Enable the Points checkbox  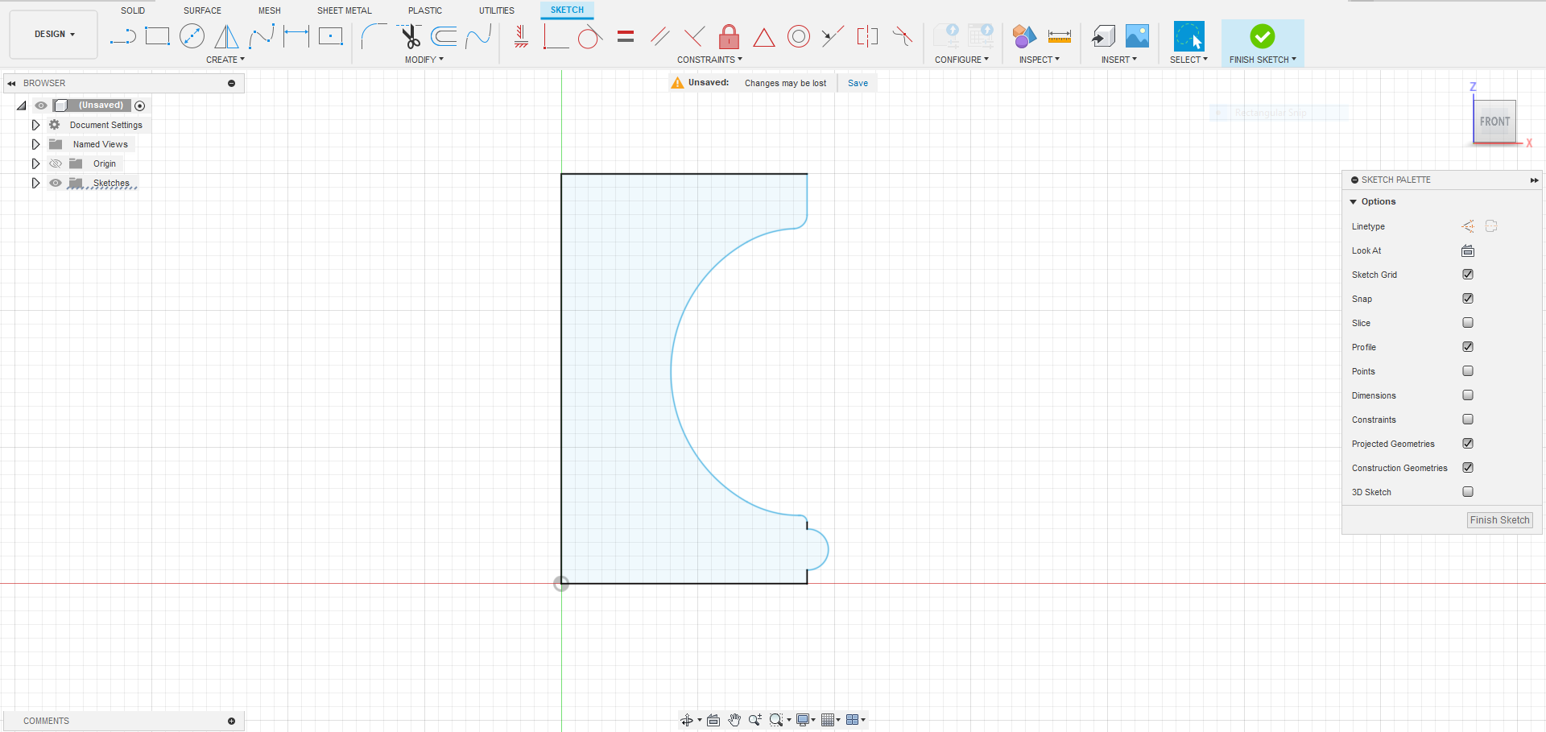click(x=1468, y=371)
